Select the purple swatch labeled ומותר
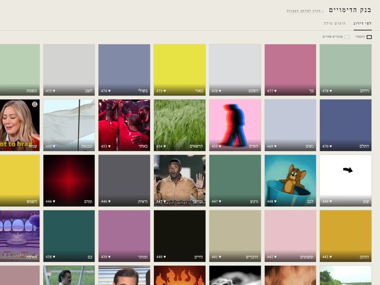The width and height of the screenshot is (380, 285). point(124,236)
